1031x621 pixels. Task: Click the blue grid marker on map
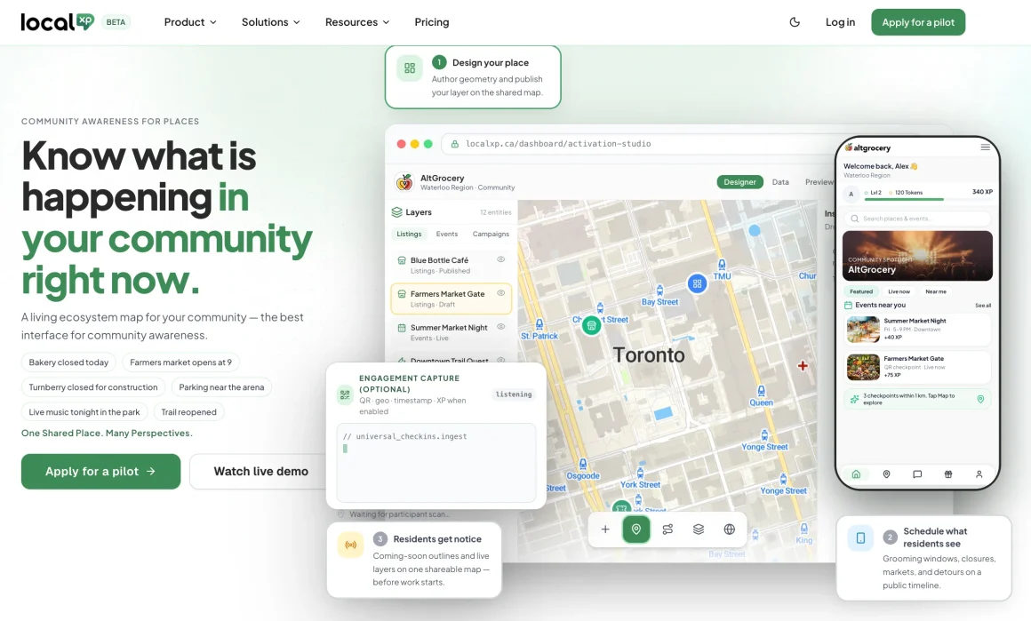697,284
